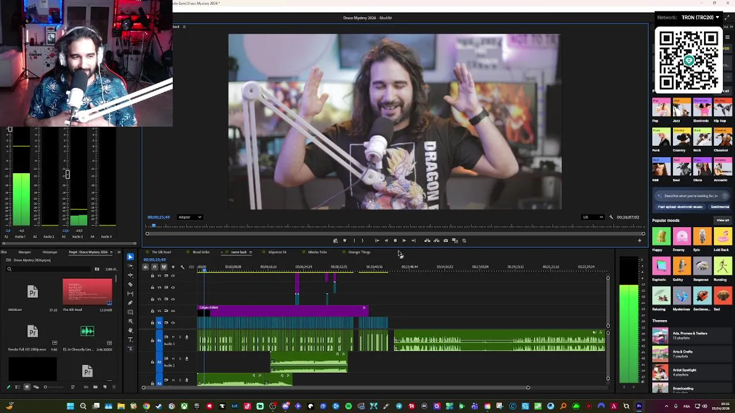Image resolution: width=735 pixels, height=413 pixels.
Task: Open the come back sequence panel menu
Action: coord(250,252)
